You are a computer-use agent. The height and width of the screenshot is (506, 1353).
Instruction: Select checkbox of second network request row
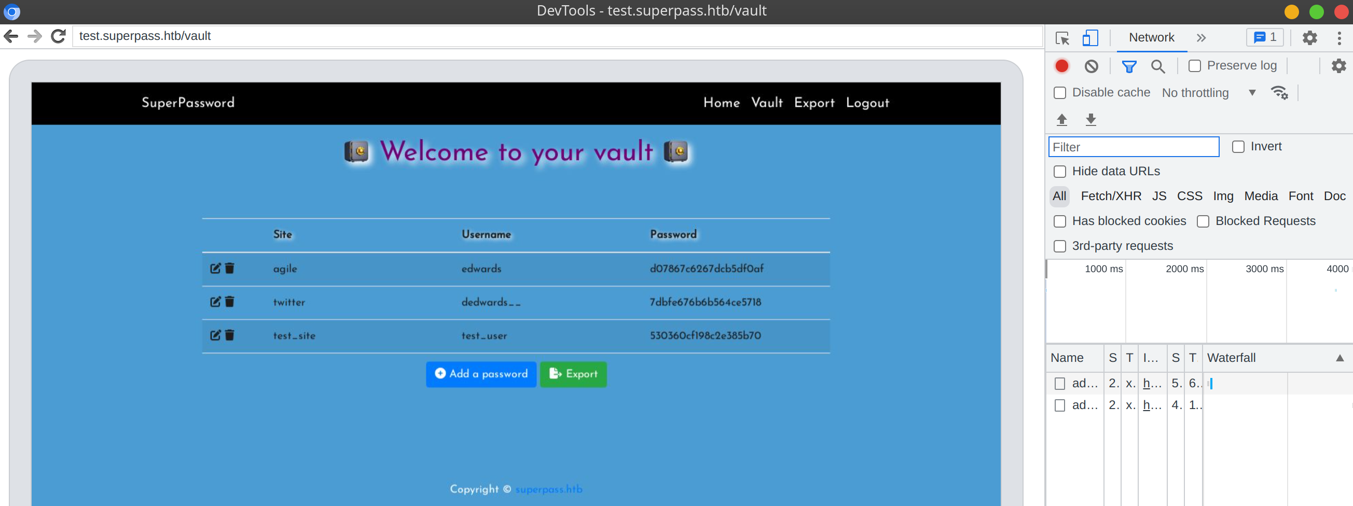(1060, 405)
